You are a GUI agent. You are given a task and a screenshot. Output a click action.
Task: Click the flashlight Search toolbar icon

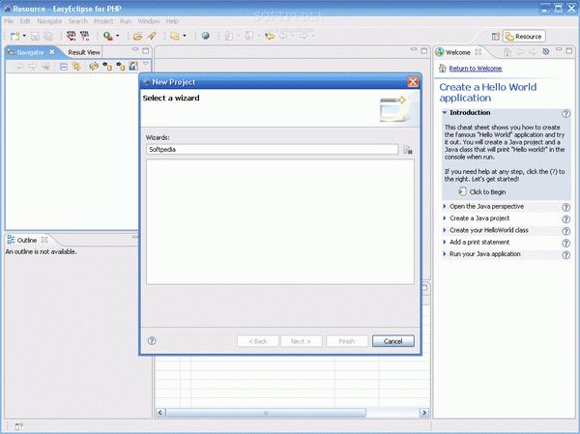[x=152, y=36]
